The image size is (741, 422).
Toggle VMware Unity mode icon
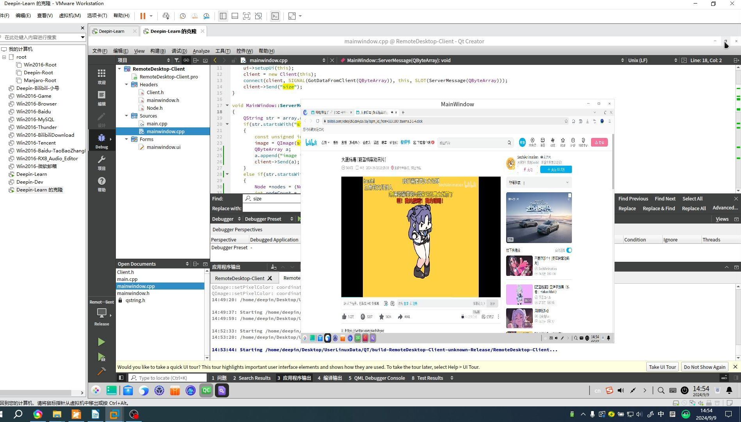(x=258, y=16)
